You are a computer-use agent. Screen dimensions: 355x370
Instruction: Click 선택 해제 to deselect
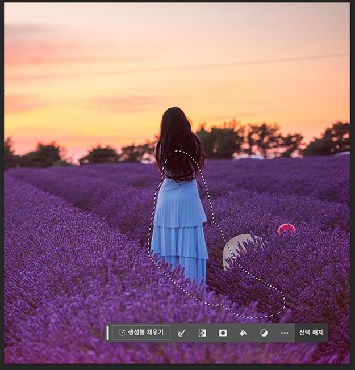coord(311,333)
